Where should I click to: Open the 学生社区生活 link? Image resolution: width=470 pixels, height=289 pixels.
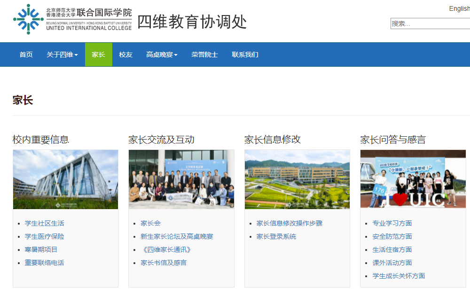pos(45,223)
